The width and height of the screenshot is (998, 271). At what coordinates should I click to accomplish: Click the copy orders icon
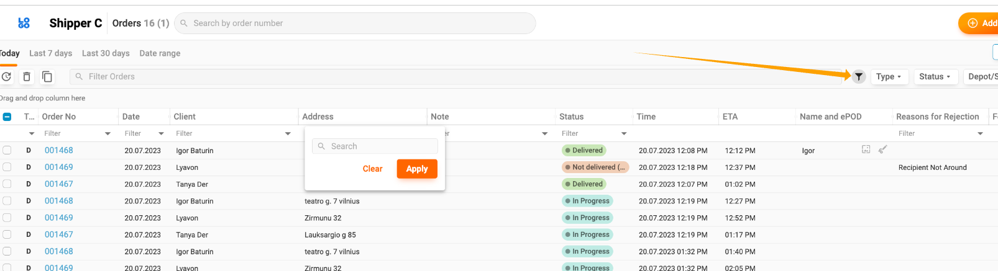click(47, 77)
